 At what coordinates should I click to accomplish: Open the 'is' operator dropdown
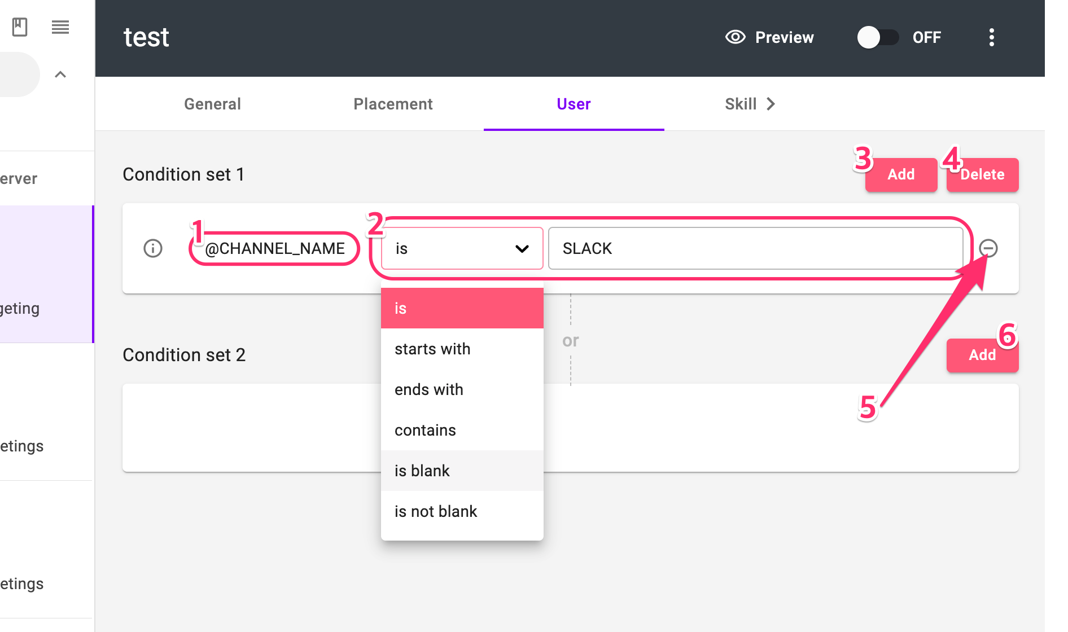click(462, 248)
